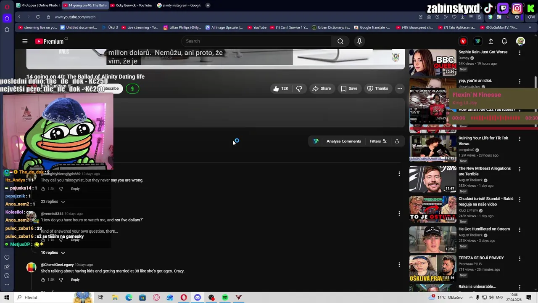The width and height of the screenshot is (538, 303).
Task: Activate voice search microphone
Action: pyautogui.click(x=359, y=41)
